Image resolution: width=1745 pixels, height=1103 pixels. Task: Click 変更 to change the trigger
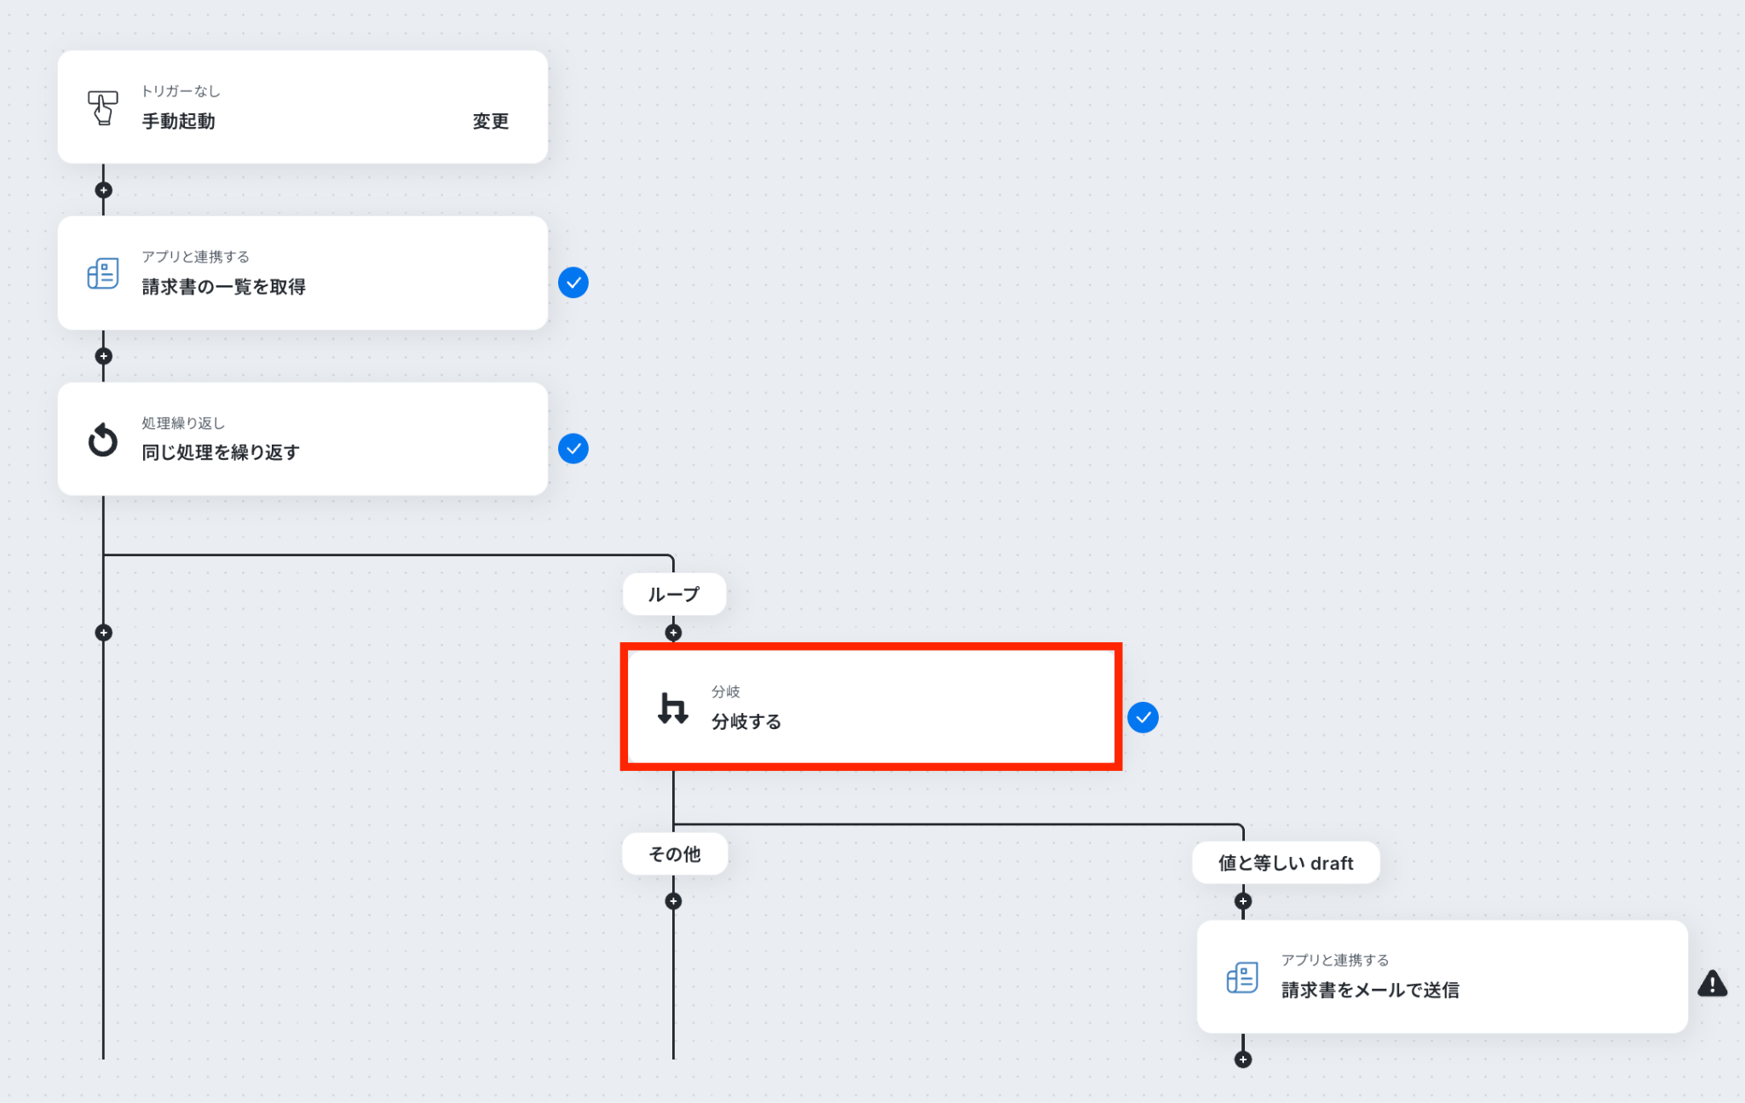click(x=491, y=121)
